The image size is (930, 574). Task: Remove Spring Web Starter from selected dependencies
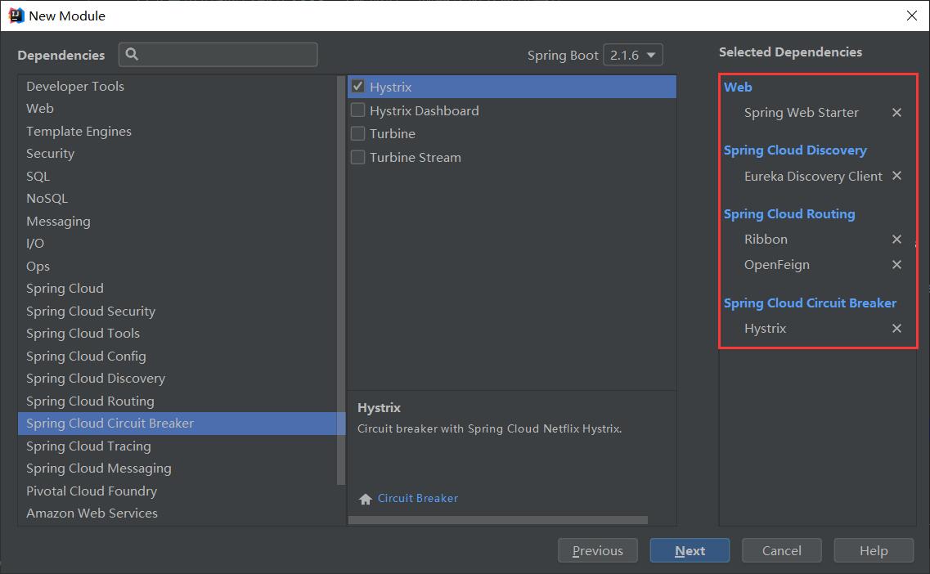point(896,113)
